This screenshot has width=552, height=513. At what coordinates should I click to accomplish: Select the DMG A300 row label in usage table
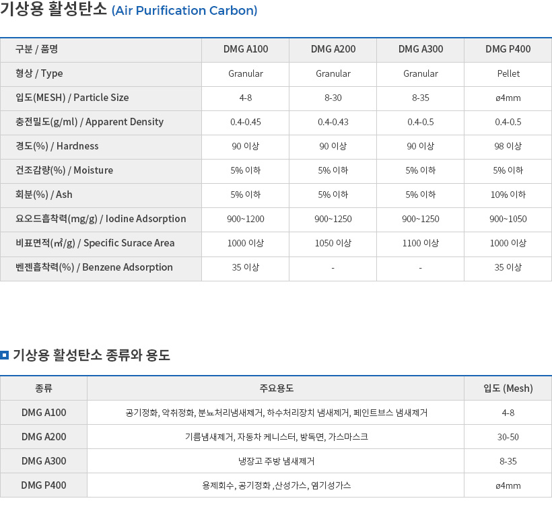44,461
